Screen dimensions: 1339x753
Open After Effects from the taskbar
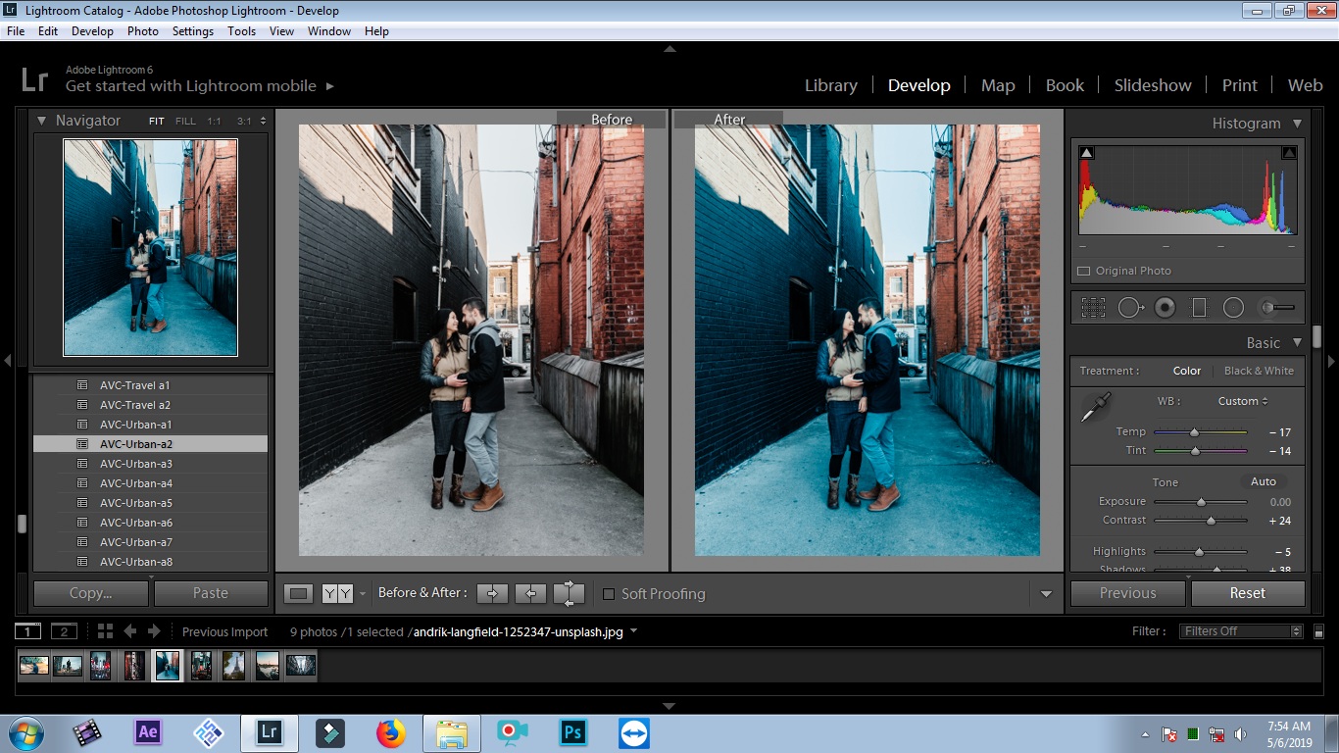click(x=148, y=731)
